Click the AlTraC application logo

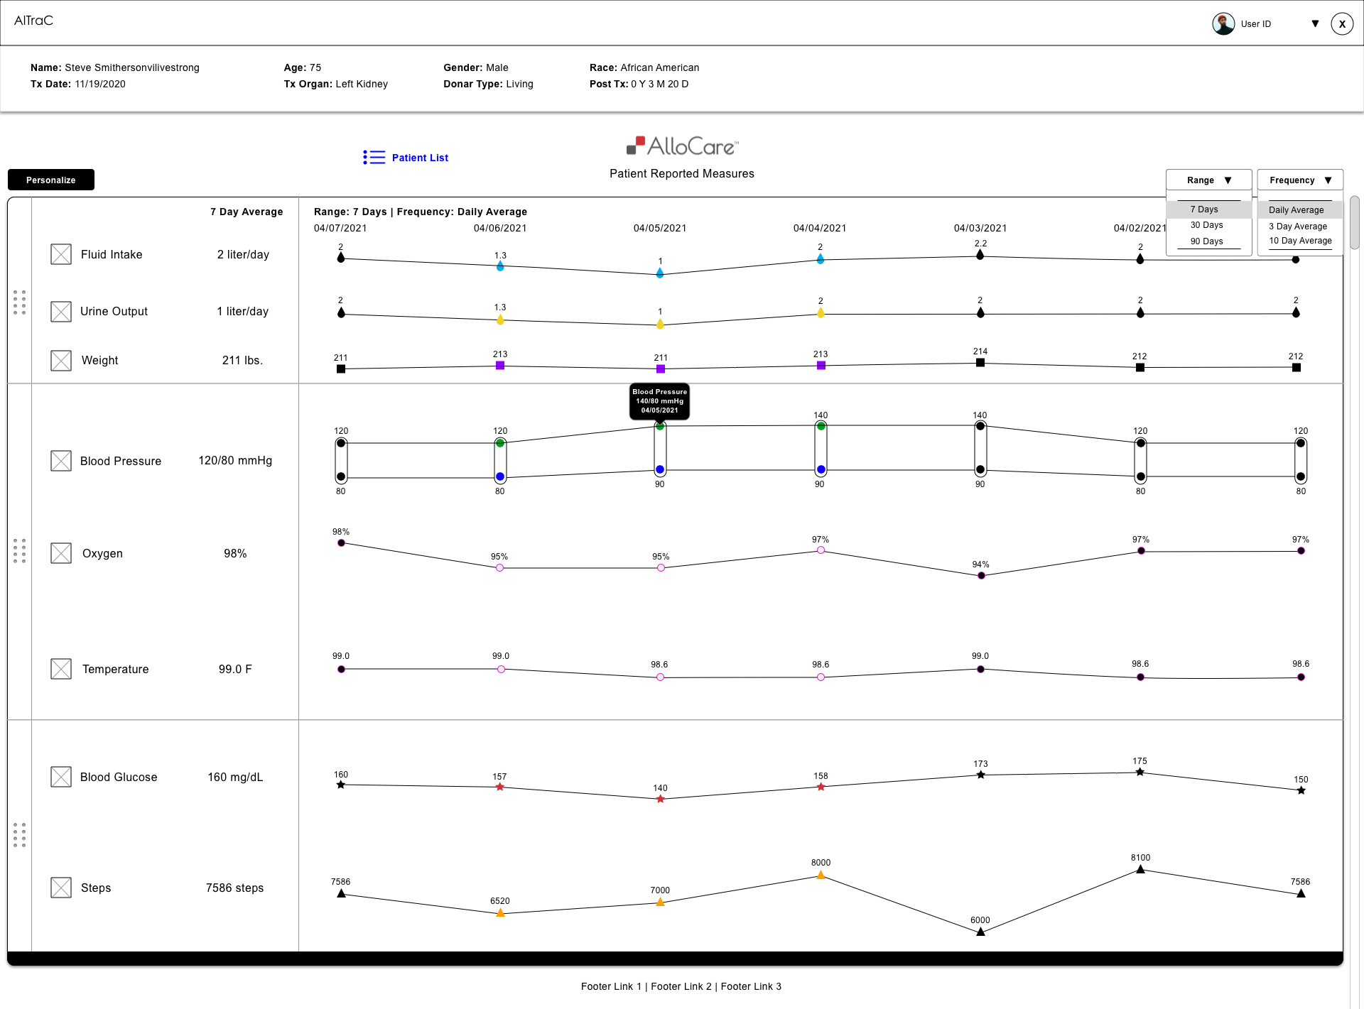click(33, 21)
